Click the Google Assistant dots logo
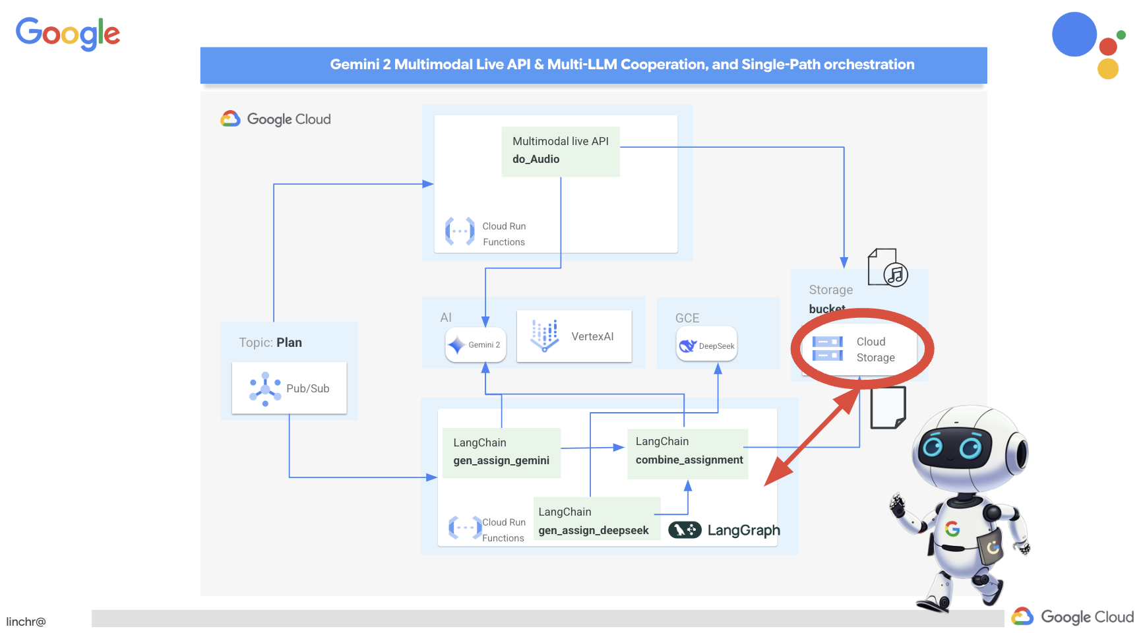Viewport: 1141px width, 633px height. coord(1088,45)
